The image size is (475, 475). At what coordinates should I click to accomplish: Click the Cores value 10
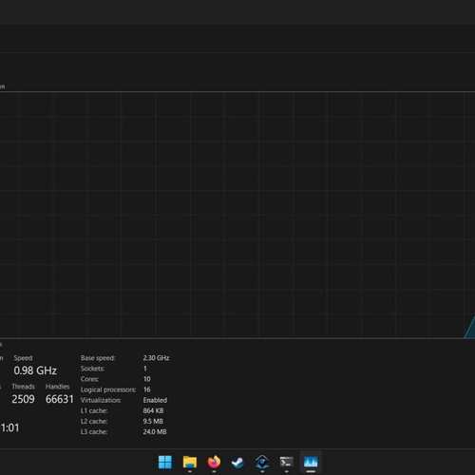tap(147, 379)
